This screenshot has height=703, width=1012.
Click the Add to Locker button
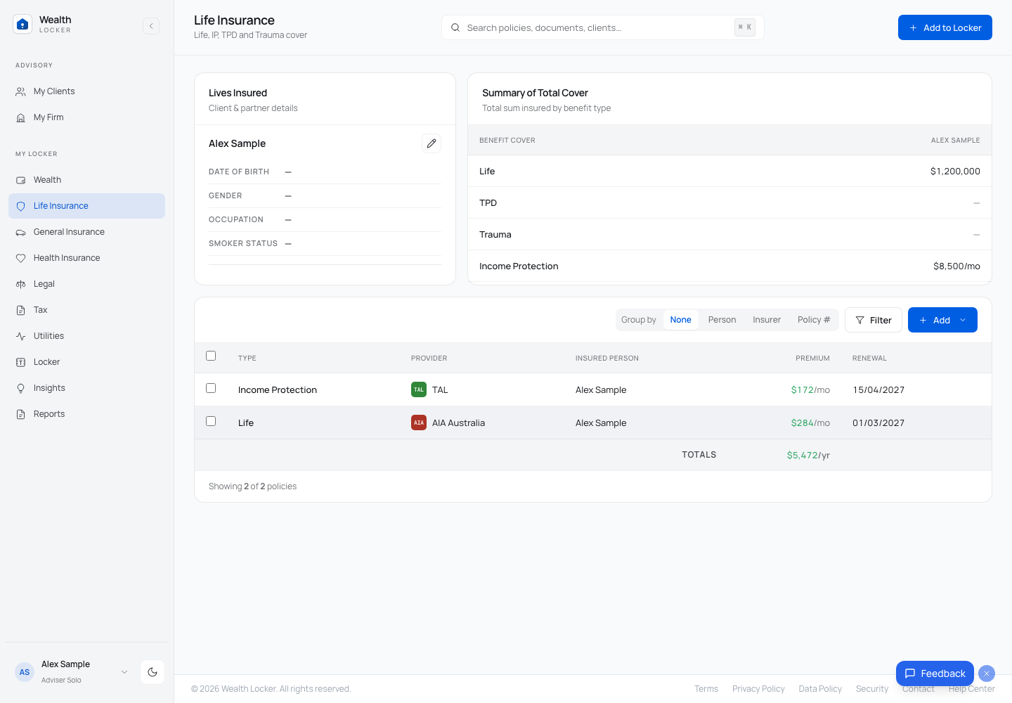pyautogui.click(x=945, y=27)
